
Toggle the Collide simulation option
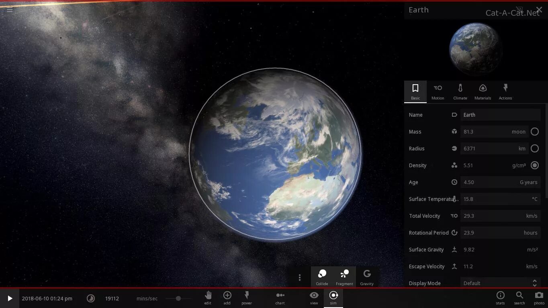click(x=322, y=277)
